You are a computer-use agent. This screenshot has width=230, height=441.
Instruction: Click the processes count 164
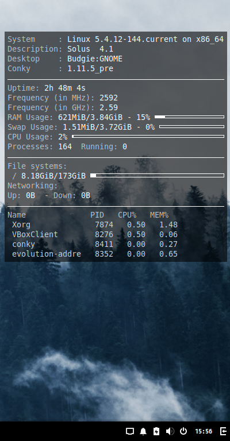(x=65, y=146)
